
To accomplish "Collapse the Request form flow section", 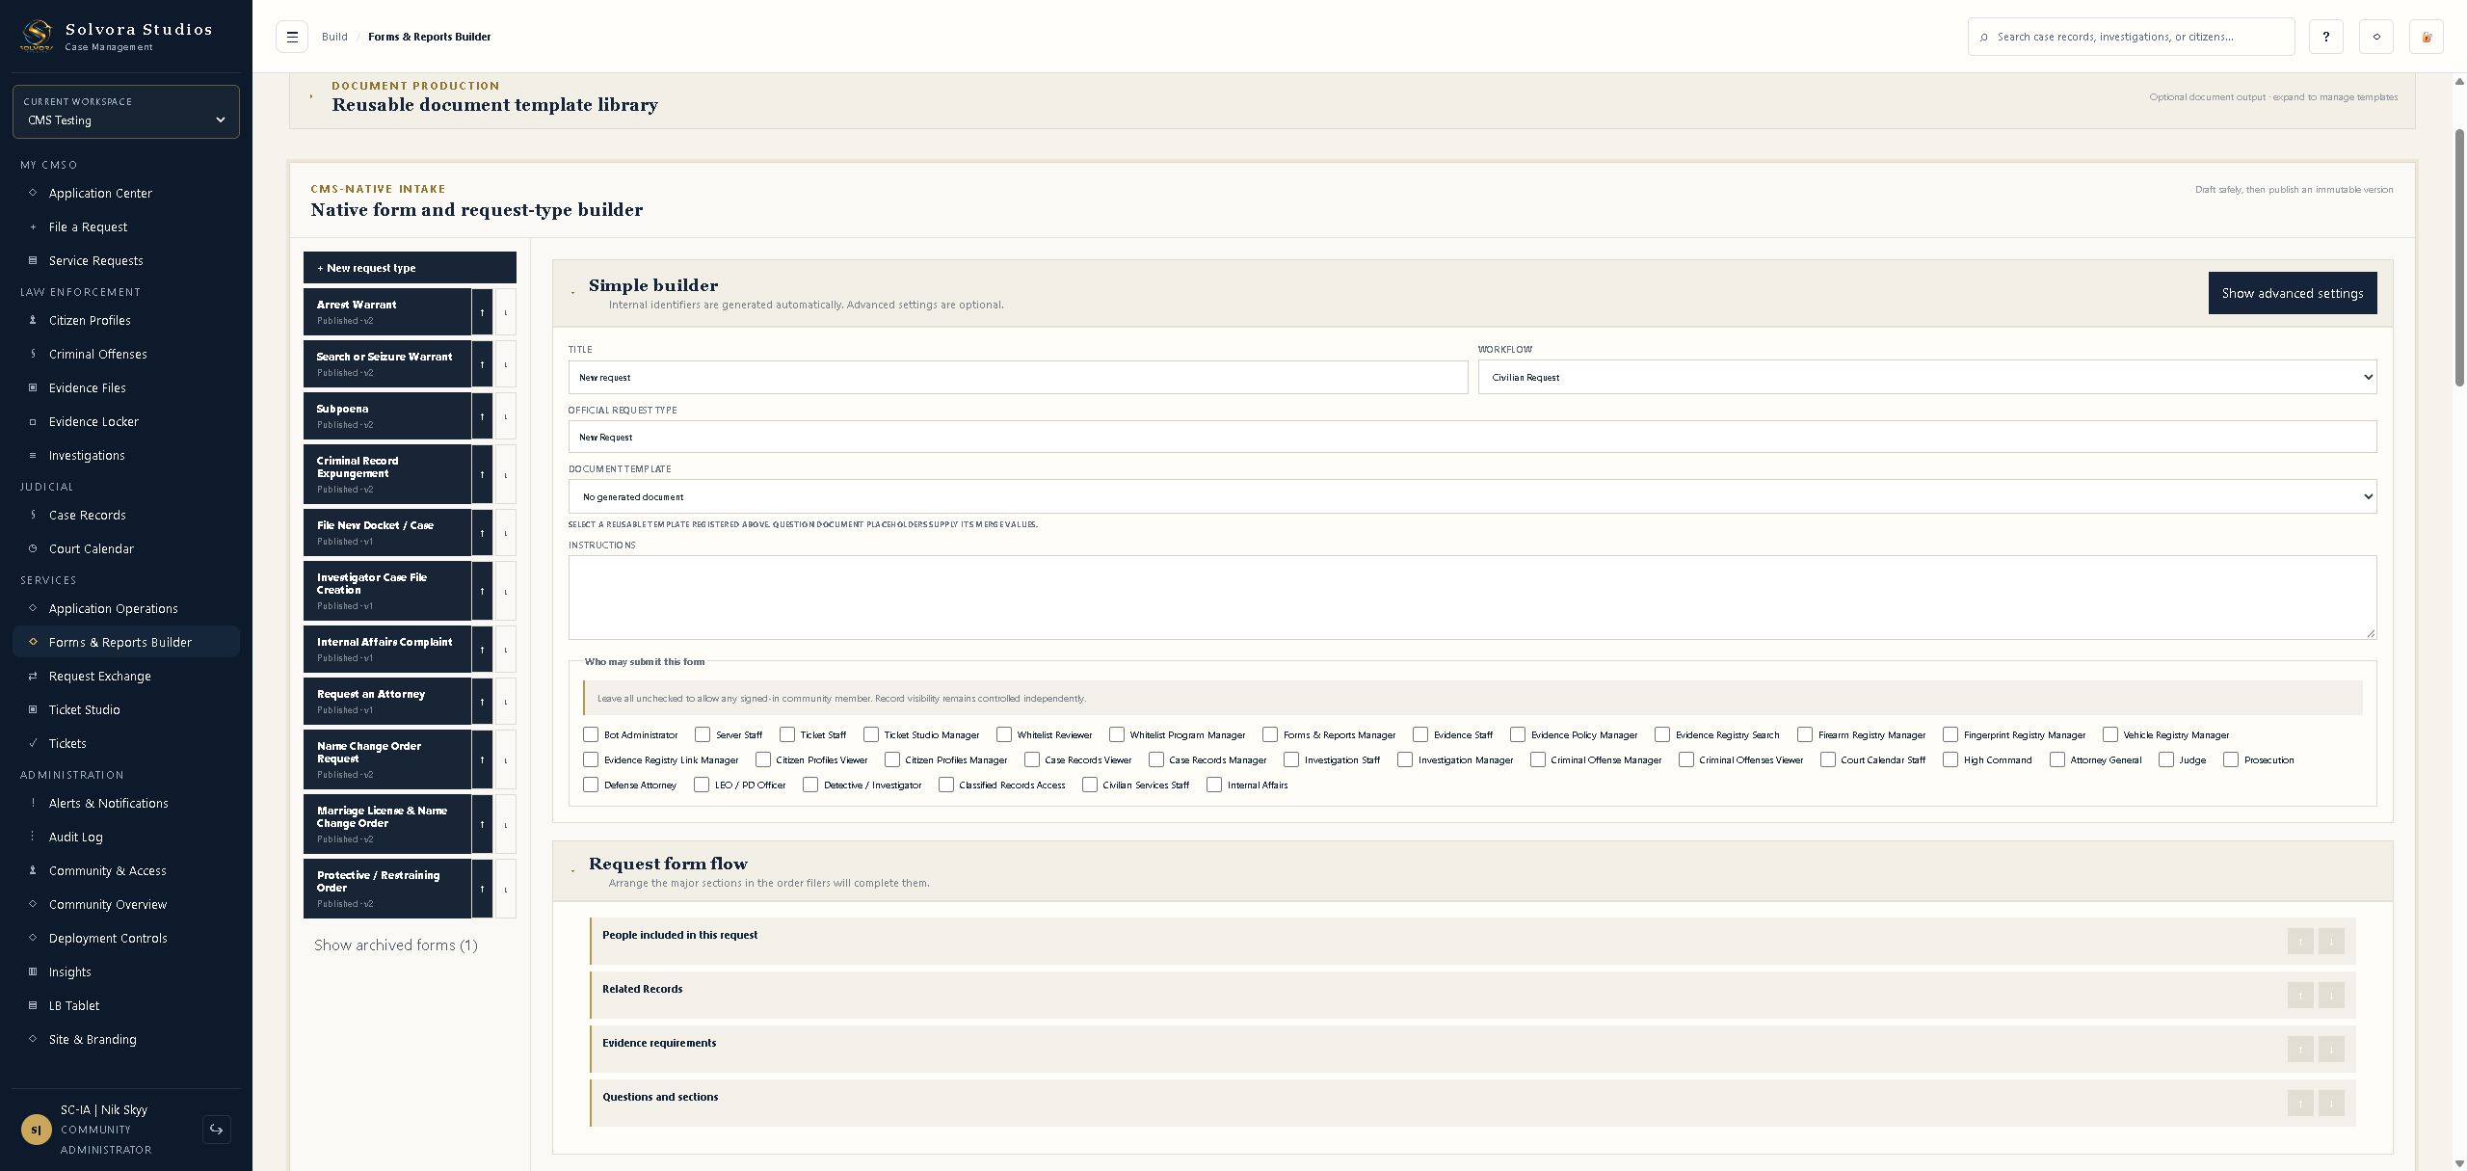I will coord(573,870).
